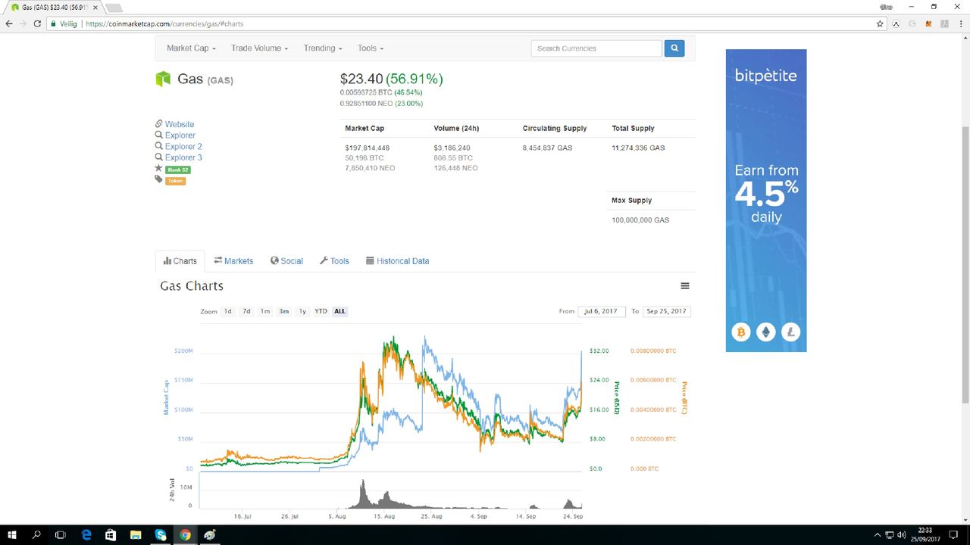Image resolution: width=970 pixels, height=545 pixels.
Task: Click the Google extension icon in toolbar
Action: (912, 23)
